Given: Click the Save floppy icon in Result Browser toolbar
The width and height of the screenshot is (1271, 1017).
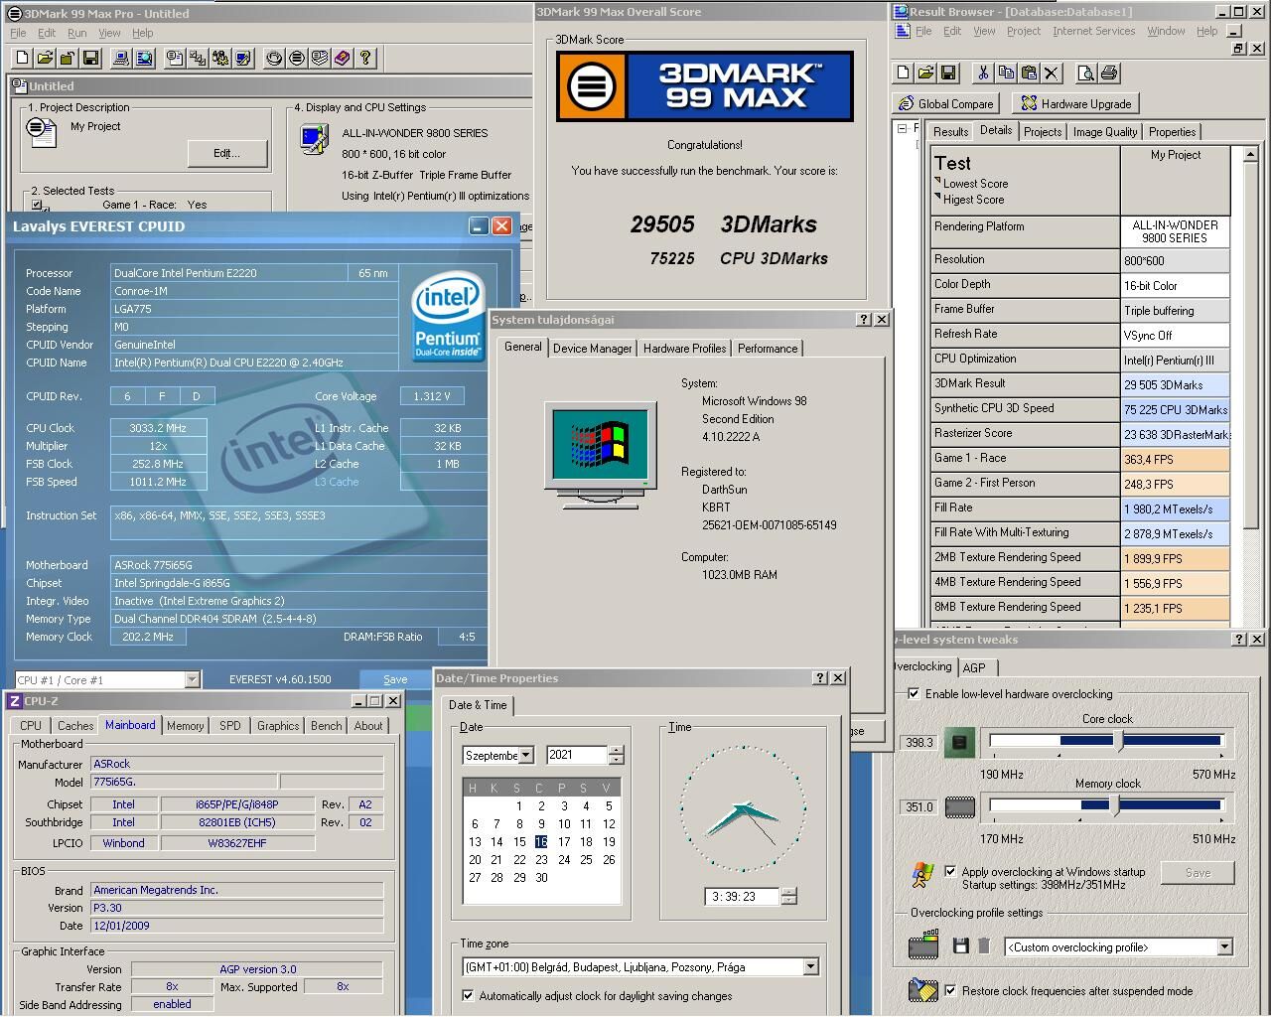Looking at the screenshot, I should click(948, 73).
